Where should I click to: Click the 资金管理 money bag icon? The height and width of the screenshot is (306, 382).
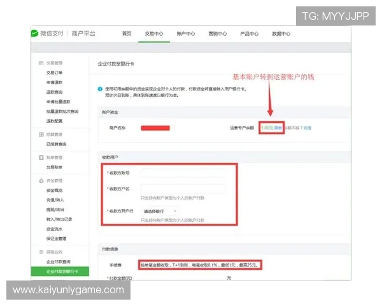pos(41,180)
